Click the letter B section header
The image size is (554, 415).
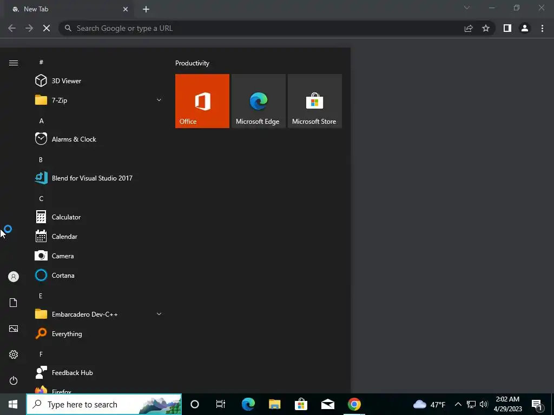coord(41,160)
